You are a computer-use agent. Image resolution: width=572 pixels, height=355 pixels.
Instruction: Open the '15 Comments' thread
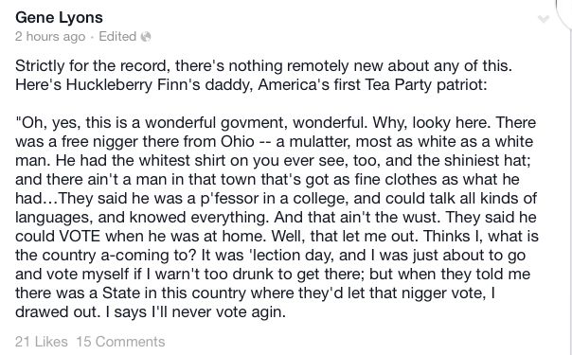(x=121, y=342)
